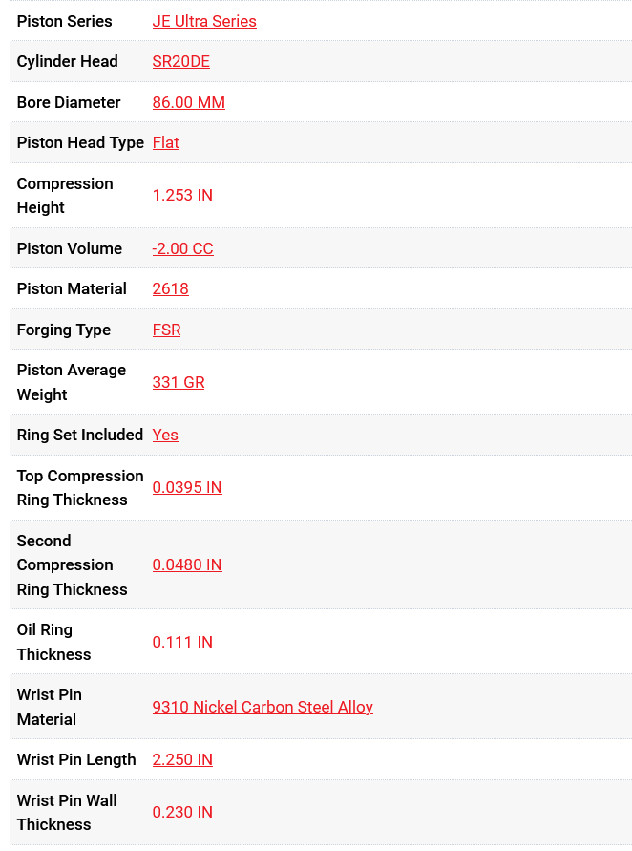
Task: Select the 86.00 MM bore diameter link
Action: pyautogui.click(x=189, y=102)
